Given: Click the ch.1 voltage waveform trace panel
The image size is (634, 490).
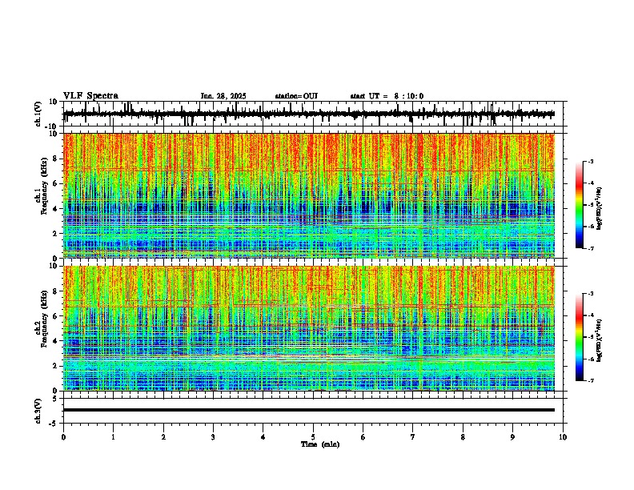Looking at the screenshot, I should pyautogui.click(x=315, y=114).
